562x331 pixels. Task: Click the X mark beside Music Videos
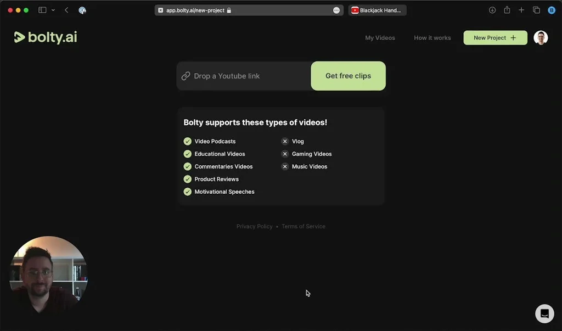click(285, 166)
